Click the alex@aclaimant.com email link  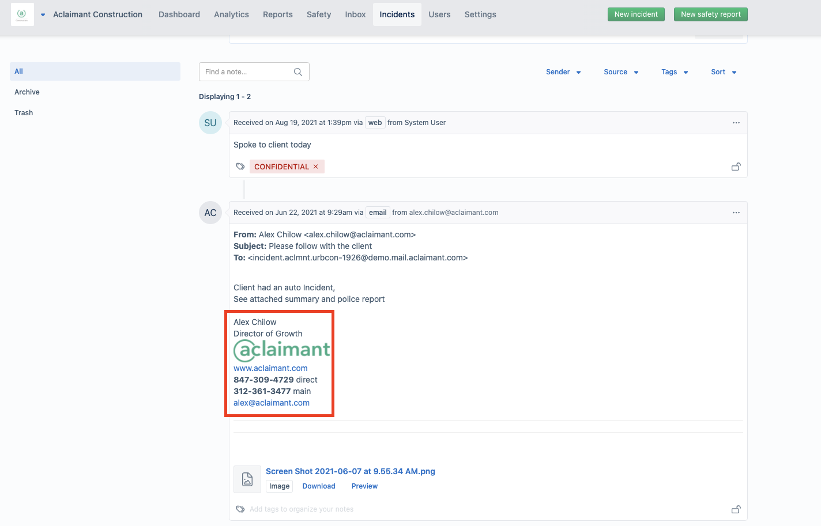[272, 403]
